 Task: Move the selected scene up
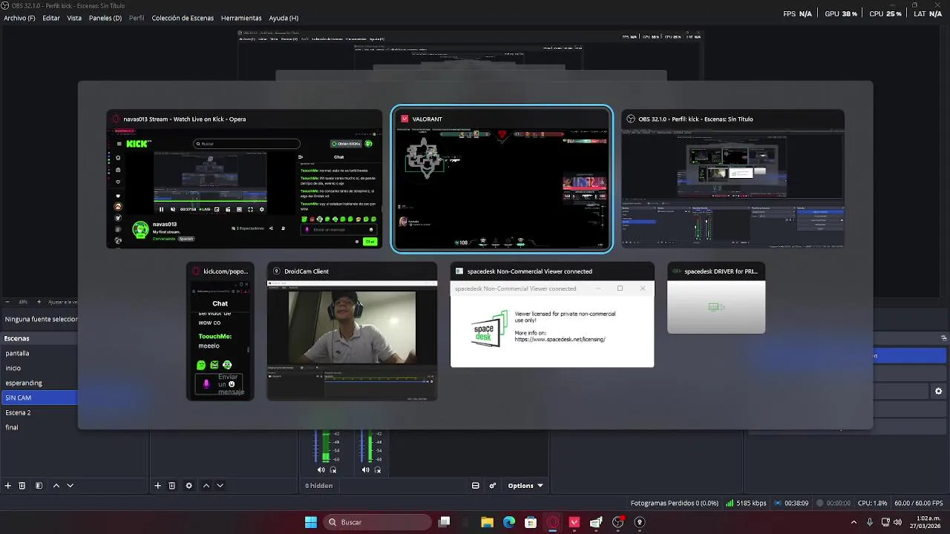(x=56, y=486)
